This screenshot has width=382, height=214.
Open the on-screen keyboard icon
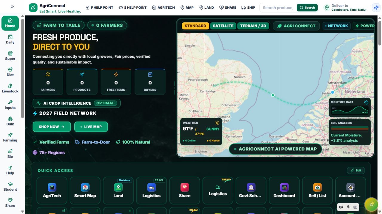(x=355, y=207)
